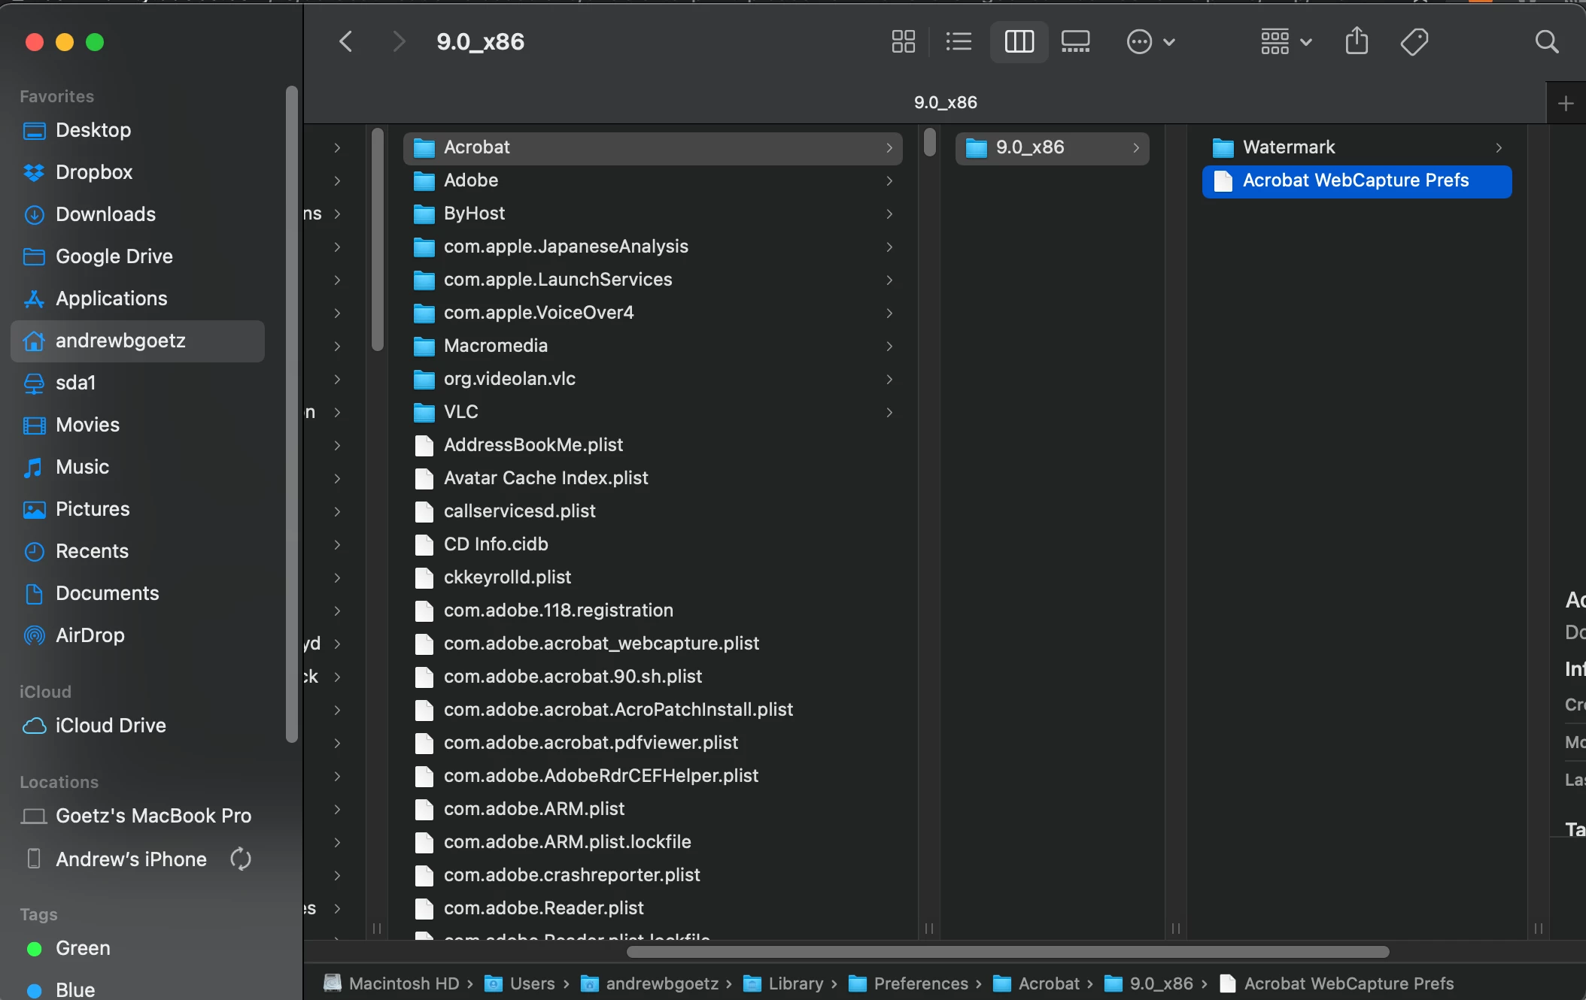Select iCloud Drive in sidebar
Image resolution: width=1586 pixels, height=1000 pixels.
(x=111, y=726)
